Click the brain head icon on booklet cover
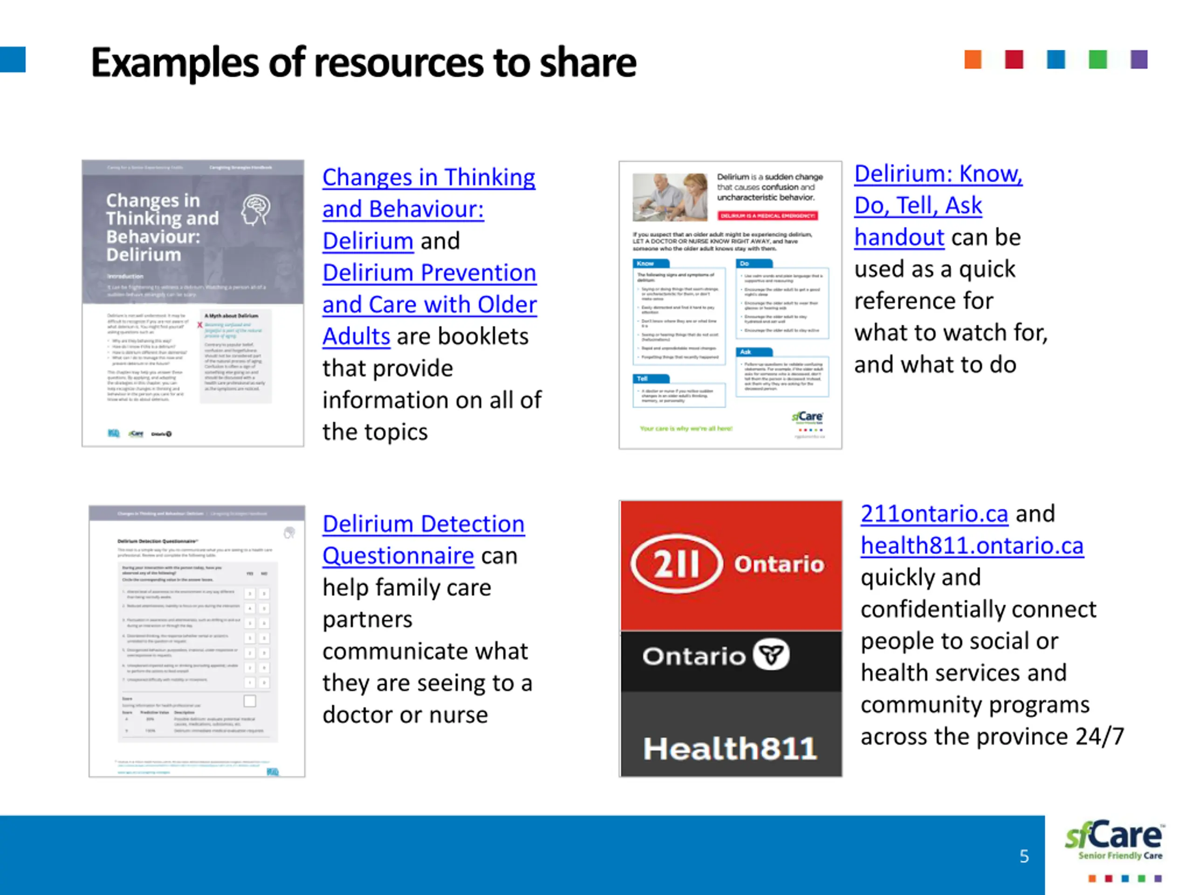This screenshot has width=1193, height=895. tap(256, 210)
